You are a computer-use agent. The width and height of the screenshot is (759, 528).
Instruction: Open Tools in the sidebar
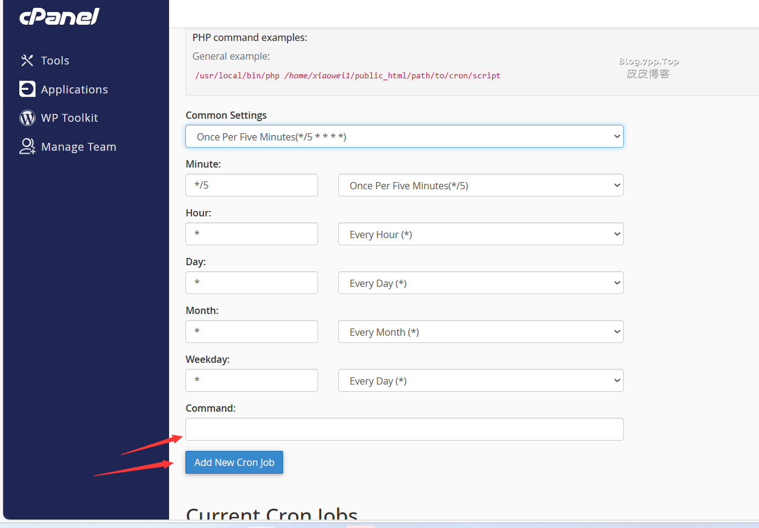pyautogui.click(x=55, y=60)
